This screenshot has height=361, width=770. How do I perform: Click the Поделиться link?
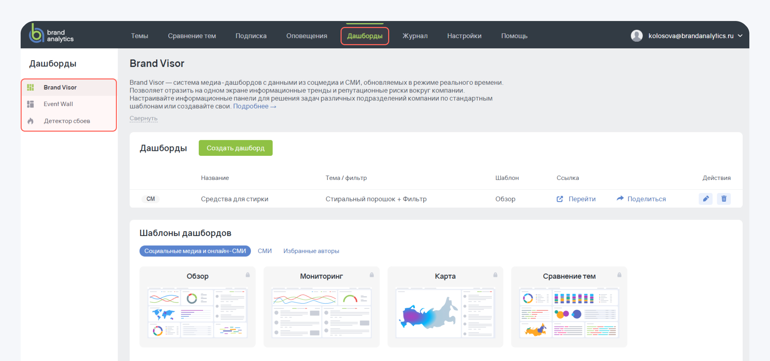pyautogui.click(x=646, y=199)
